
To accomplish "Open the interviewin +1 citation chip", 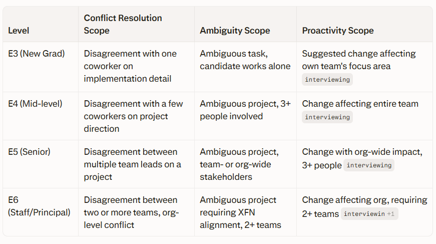I will click(x=369, y=214).
